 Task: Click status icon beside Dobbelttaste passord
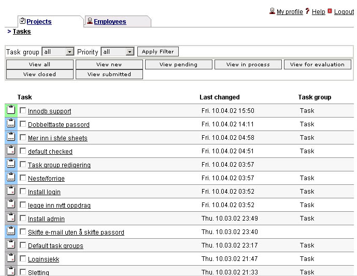click(x=11, y=123)
